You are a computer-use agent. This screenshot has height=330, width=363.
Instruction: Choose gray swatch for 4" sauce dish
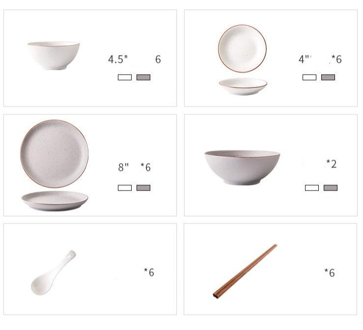[328, 77]
